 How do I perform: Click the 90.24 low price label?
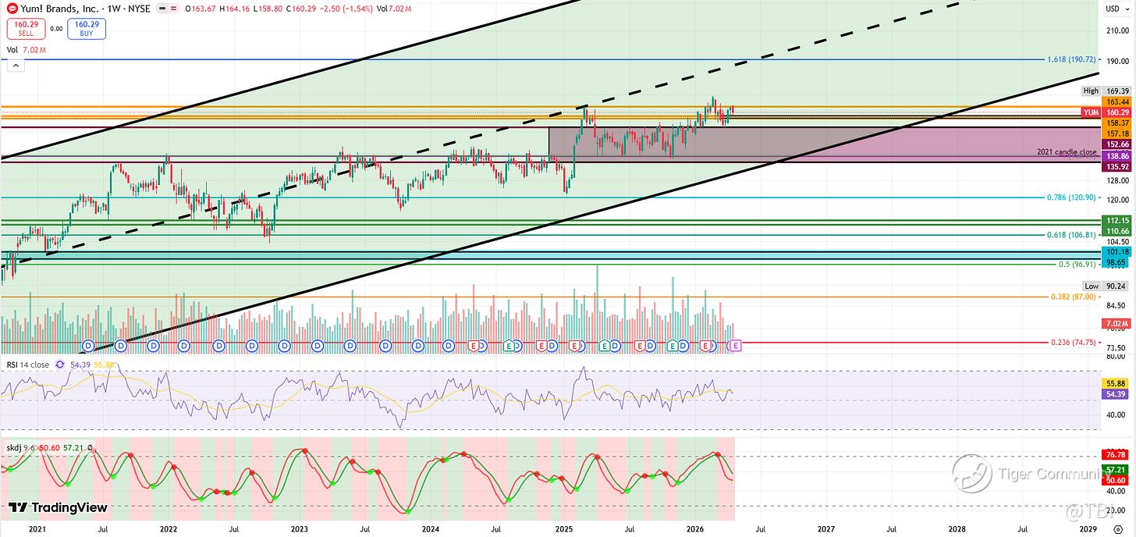(x=1116, y=286)
